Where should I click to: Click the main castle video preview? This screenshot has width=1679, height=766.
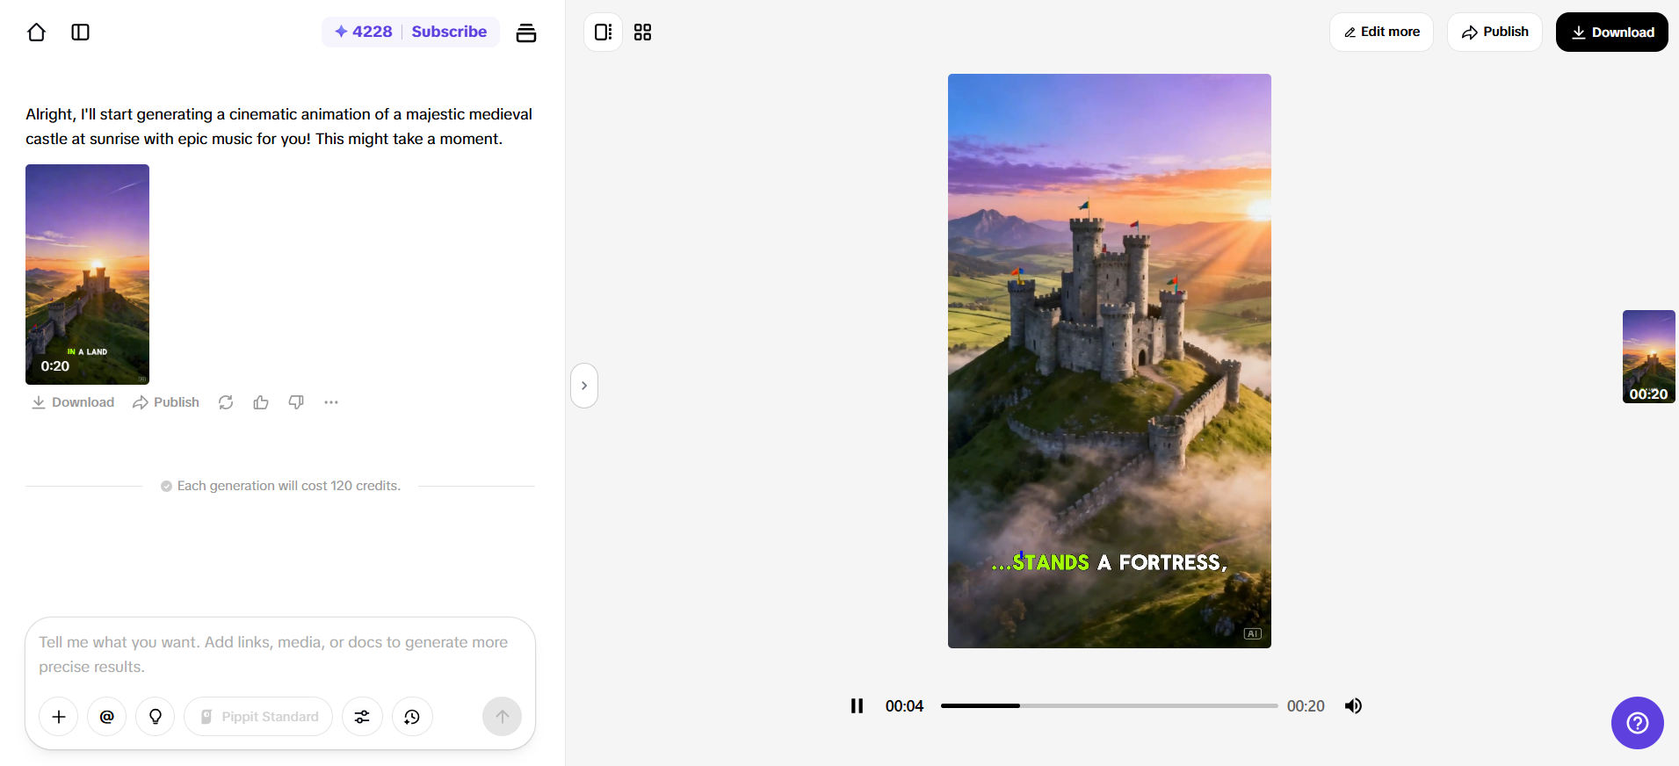pyautogui.click(x=1110, y=361)
